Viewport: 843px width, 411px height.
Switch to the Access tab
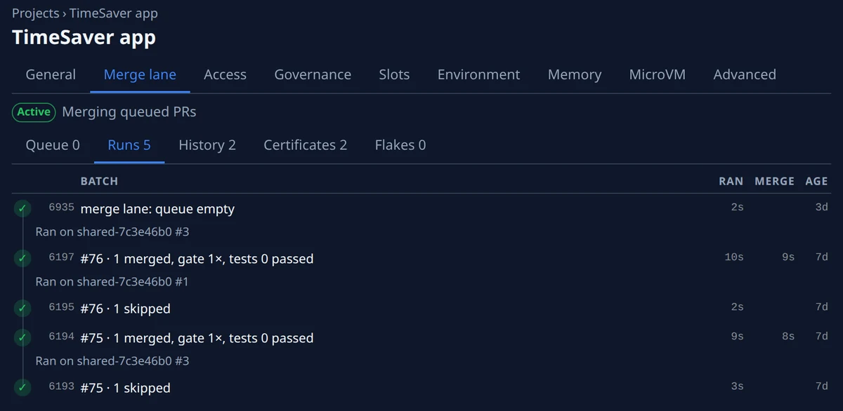point(225,74)
